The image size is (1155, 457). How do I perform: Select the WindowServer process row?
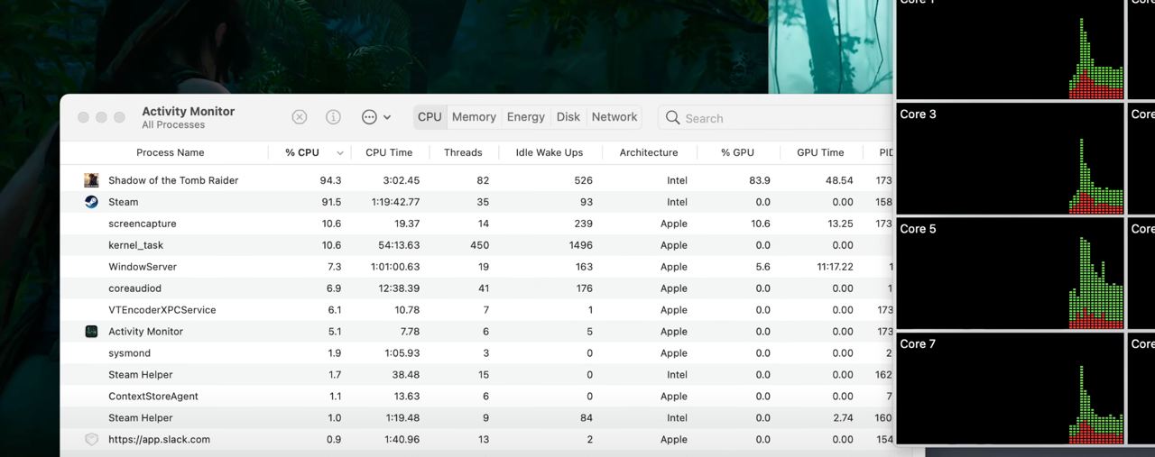(x=478, y=267)
